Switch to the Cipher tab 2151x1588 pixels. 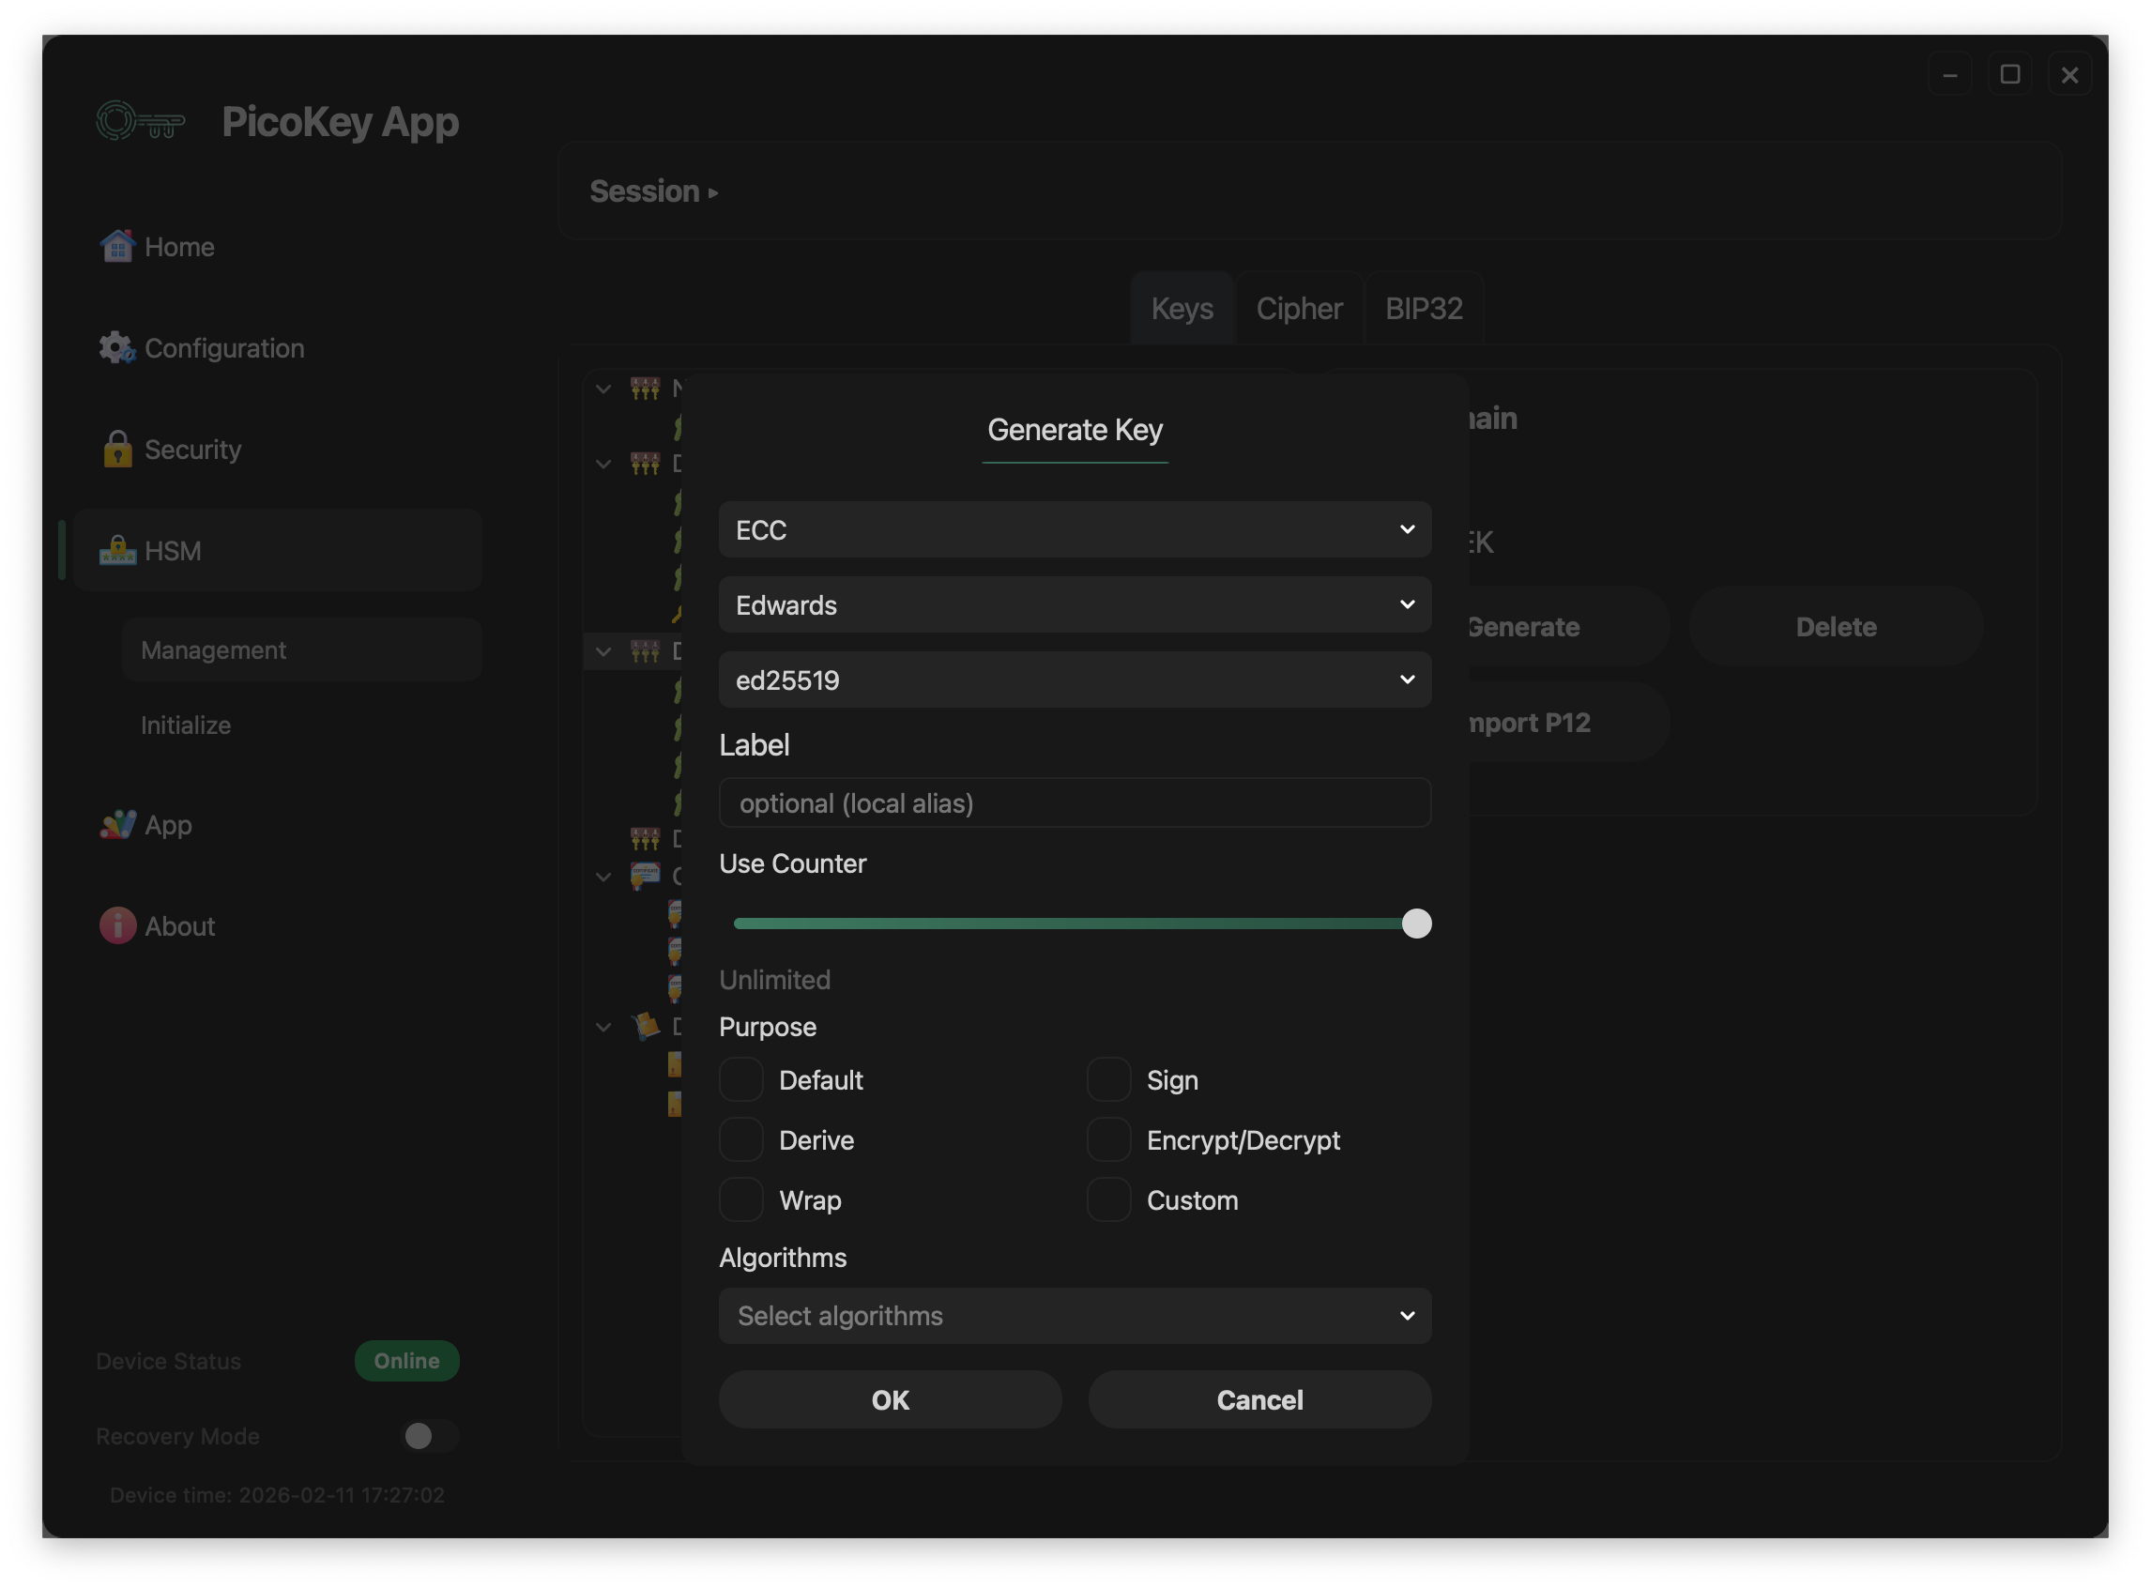[x=1299, y=309]
